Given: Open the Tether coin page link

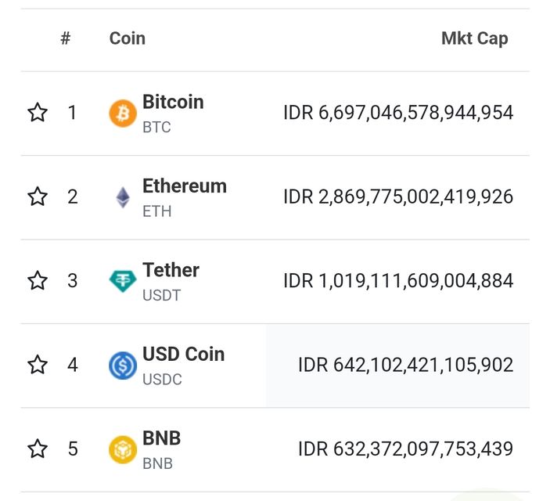Looking at the screenshot, I should coord(171,270).
